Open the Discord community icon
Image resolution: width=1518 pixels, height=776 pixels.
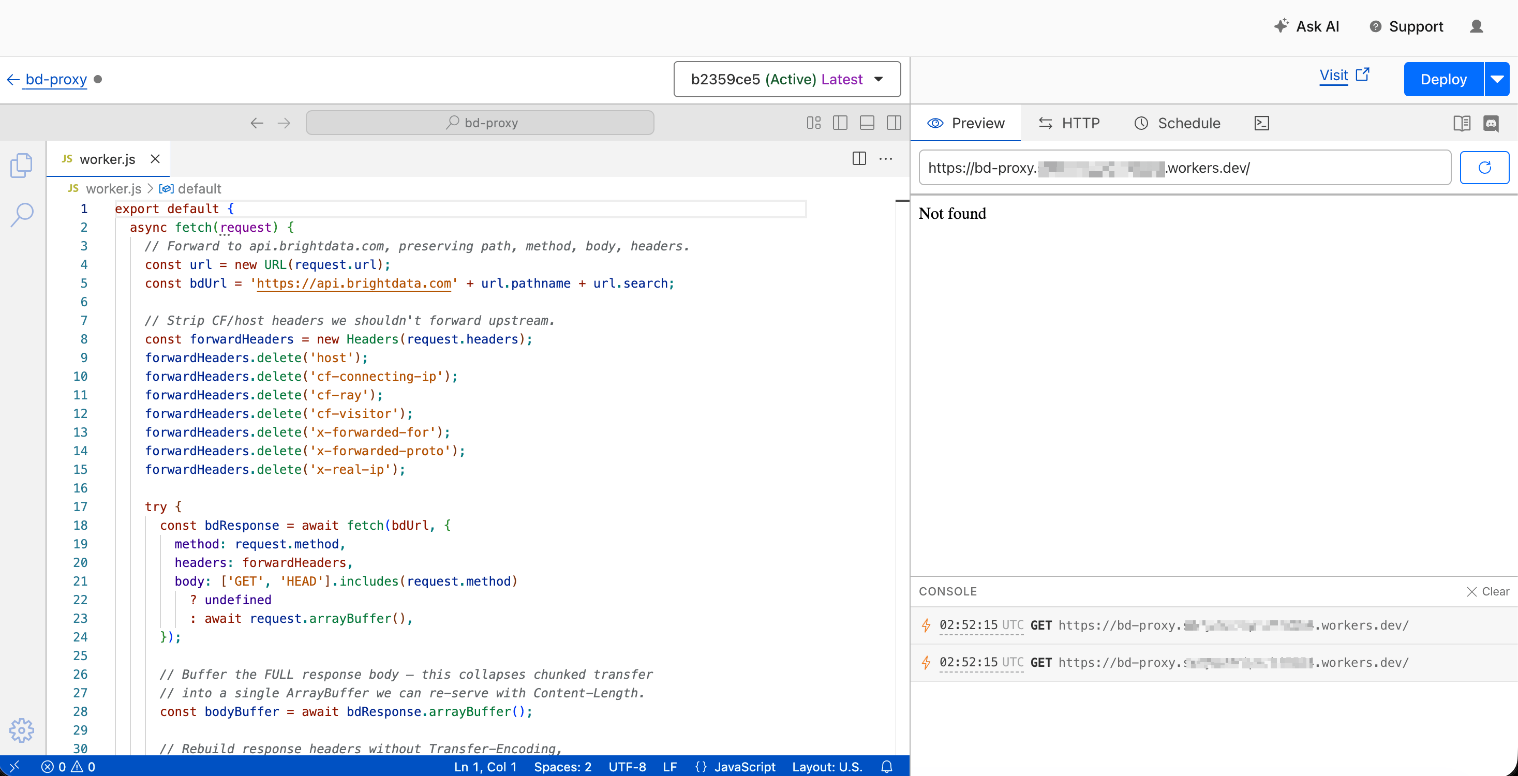pyautogui.click(x=1492, y=123)
